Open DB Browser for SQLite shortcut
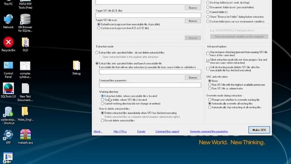This screenshot has height=164, width=291. pyautogui.click(x=25, y=23)
